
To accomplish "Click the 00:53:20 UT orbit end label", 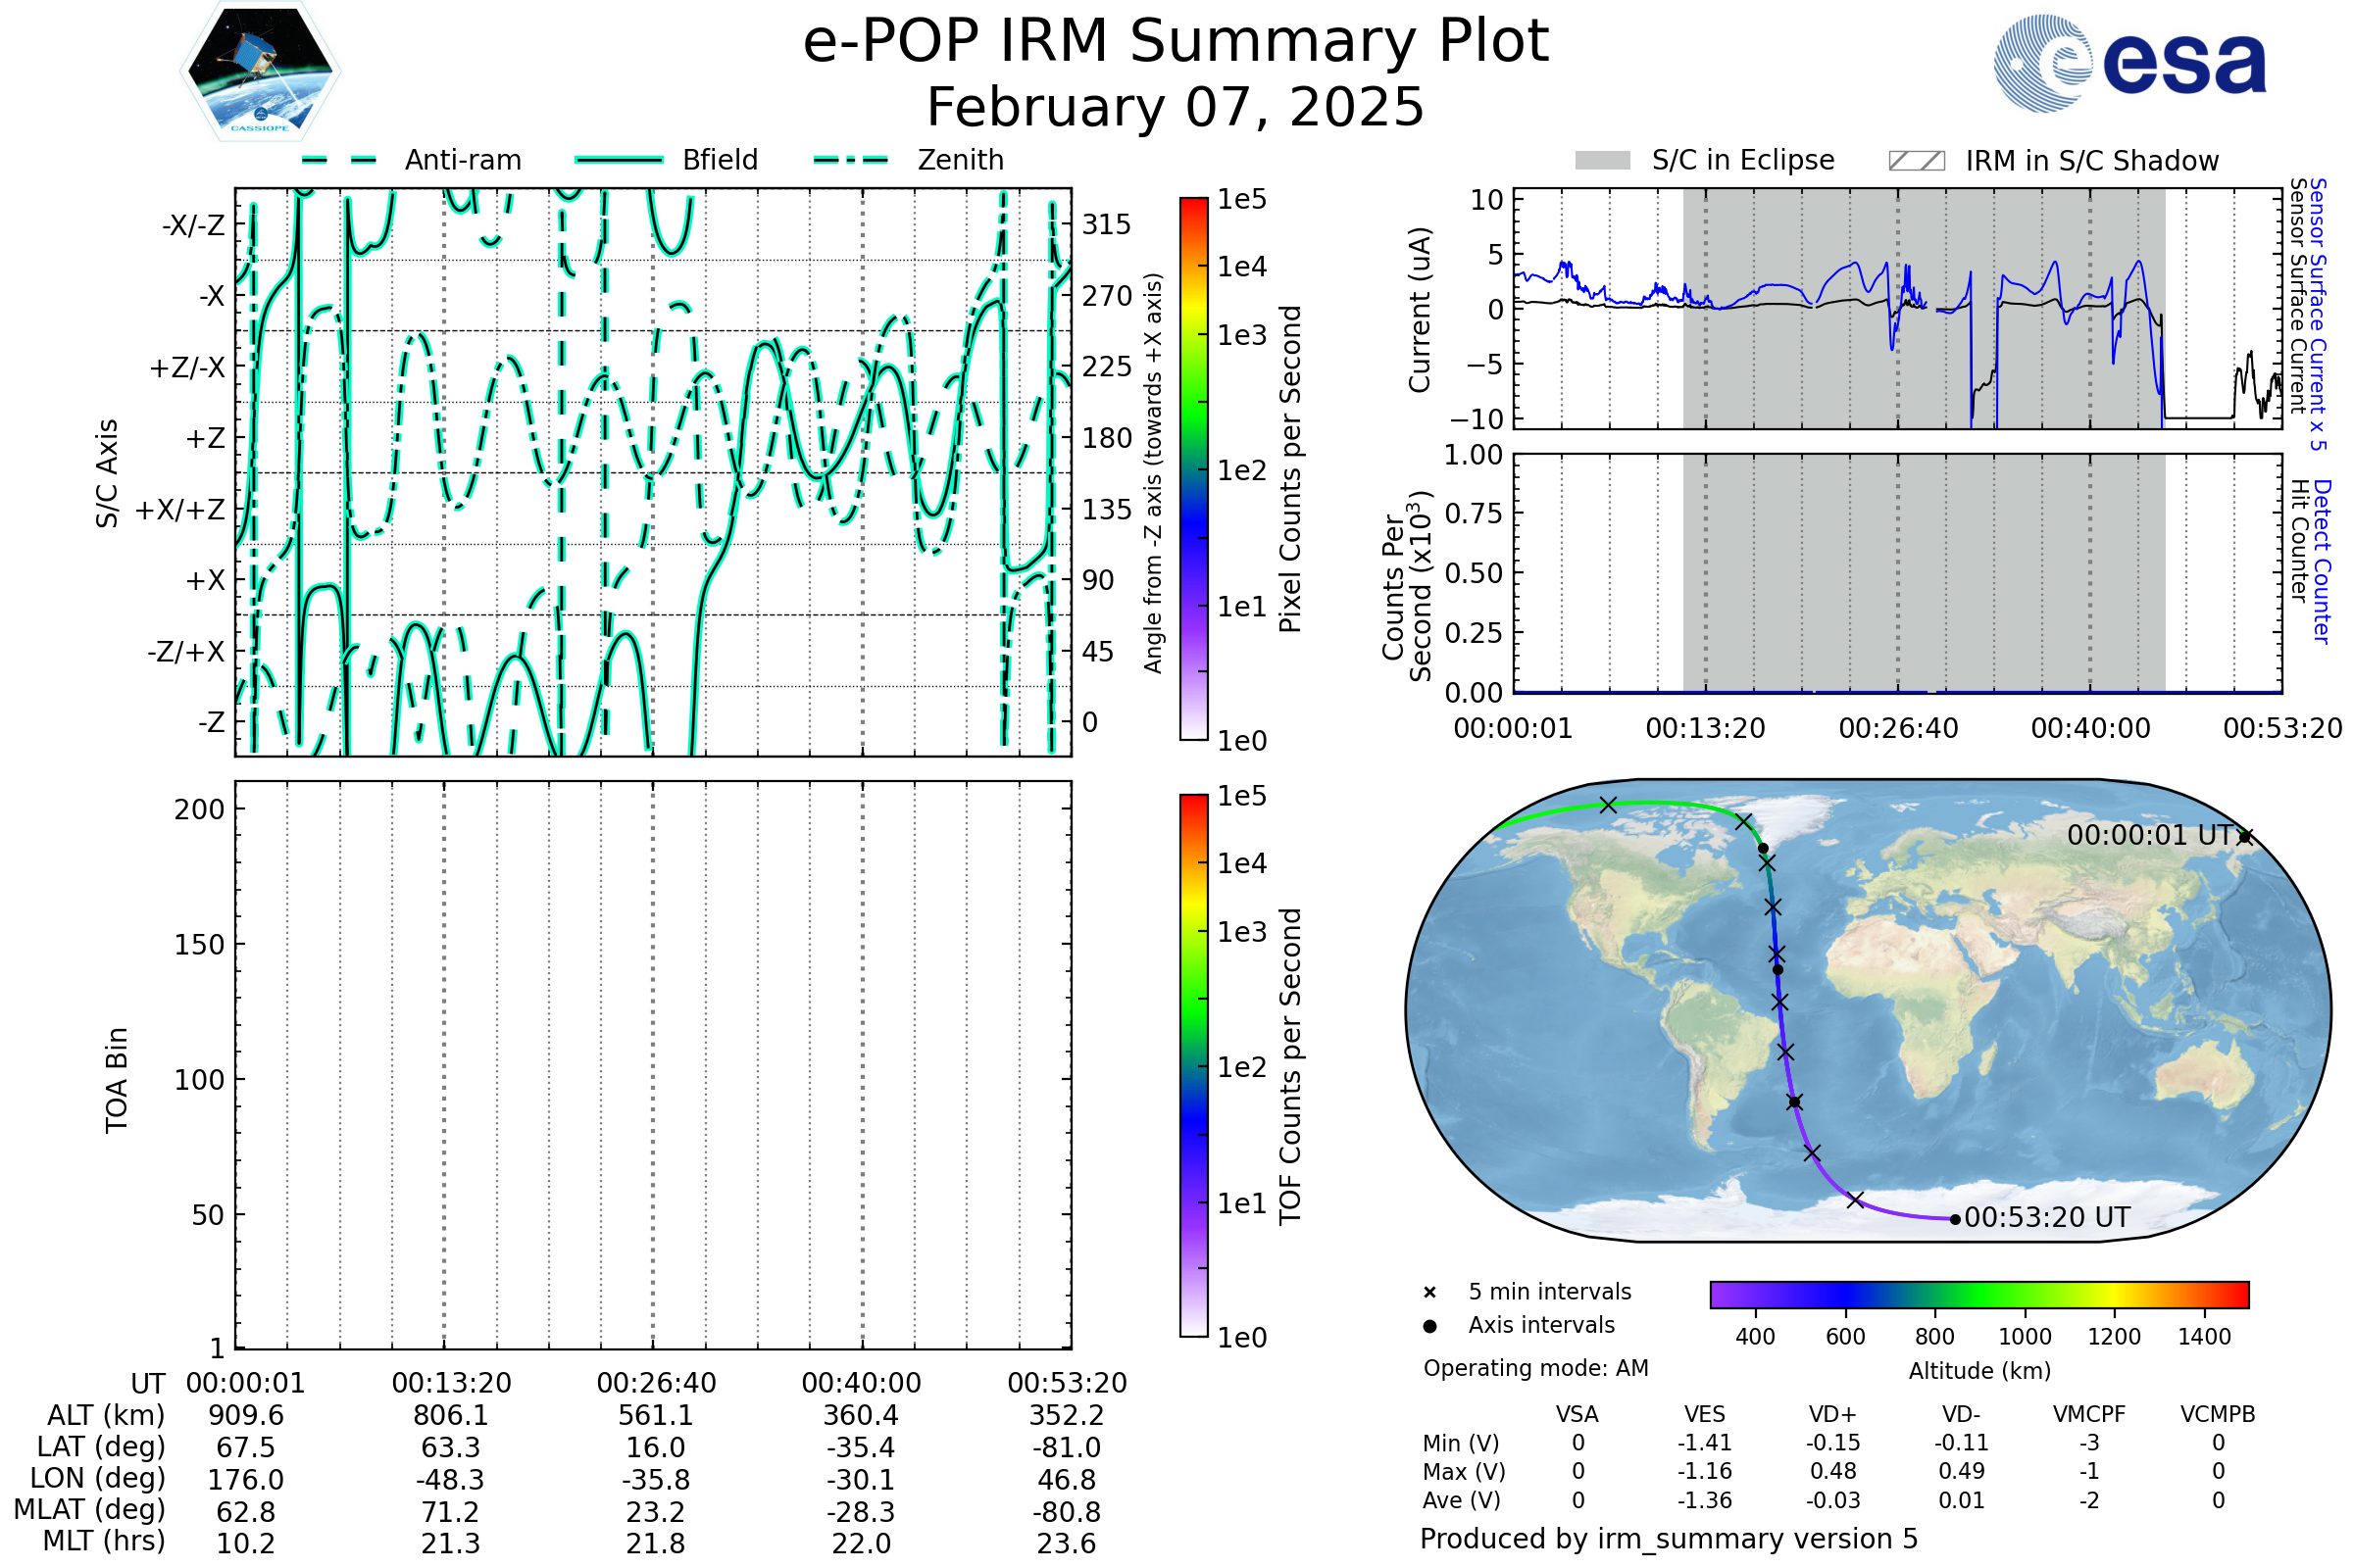I will pyautogui.click(x=2047, y=1218).
